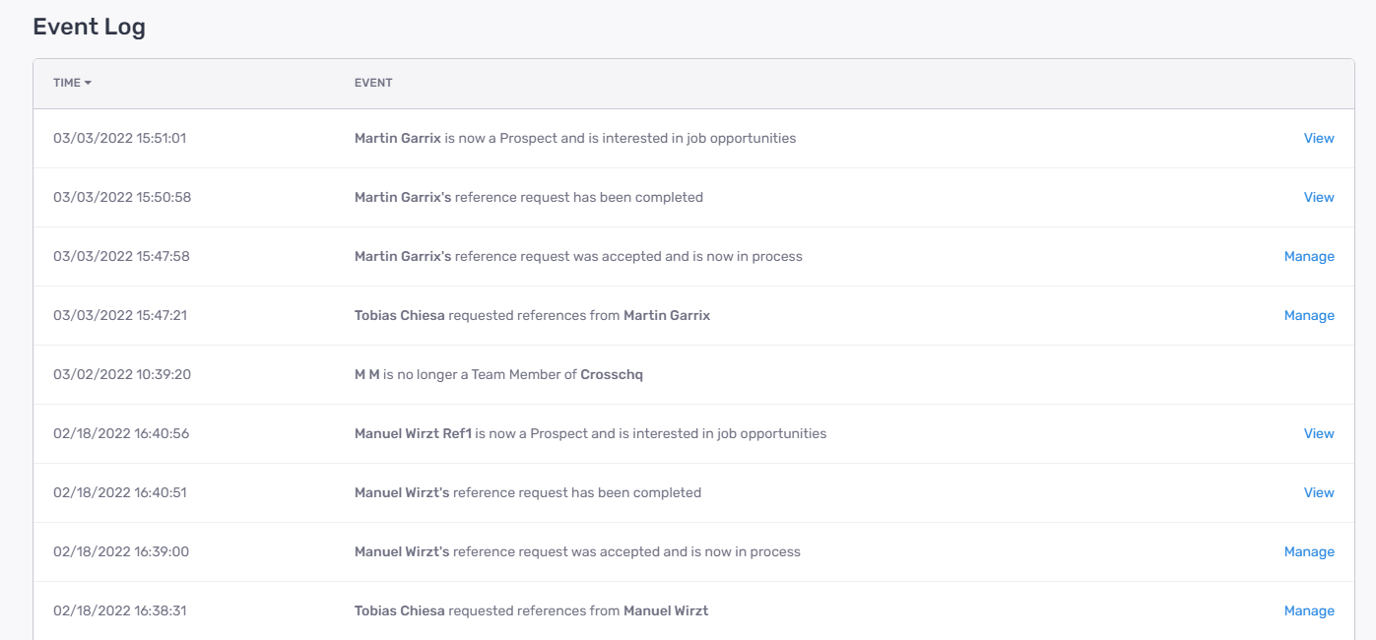Click Tobias Chiesa in Martin Garrix request row
Screen dimensions: 1376x640
pyautogui.click(x=400, y=315)
